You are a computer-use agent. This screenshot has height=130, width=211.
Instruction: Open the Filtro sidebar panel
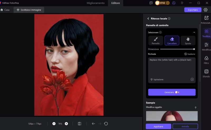pos(206,60)
